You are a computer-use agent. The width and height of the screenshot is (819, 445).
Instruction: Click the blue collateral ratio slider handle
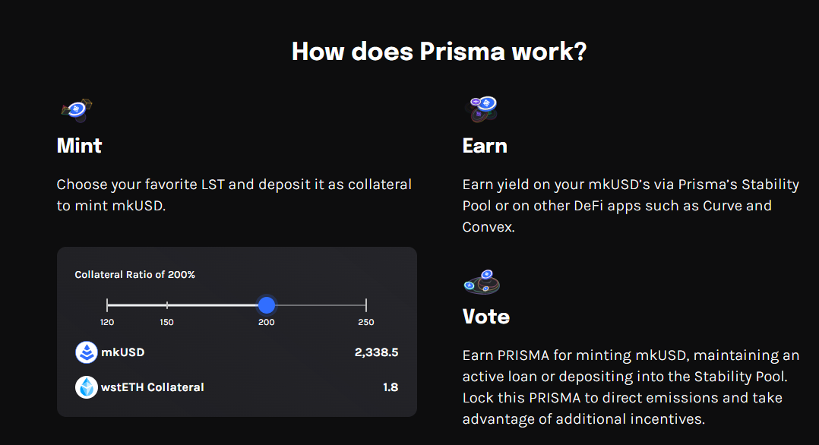(x=267, y=305)
